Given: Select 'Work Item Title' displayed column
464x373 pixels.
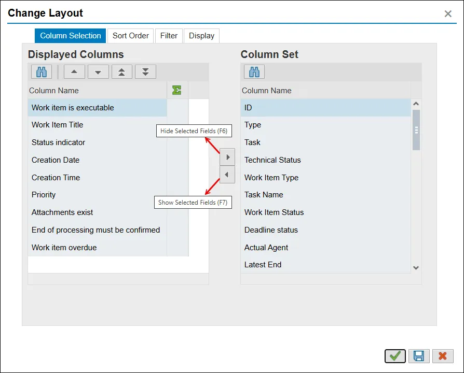Looking at the screenshot, I should 98,125.
